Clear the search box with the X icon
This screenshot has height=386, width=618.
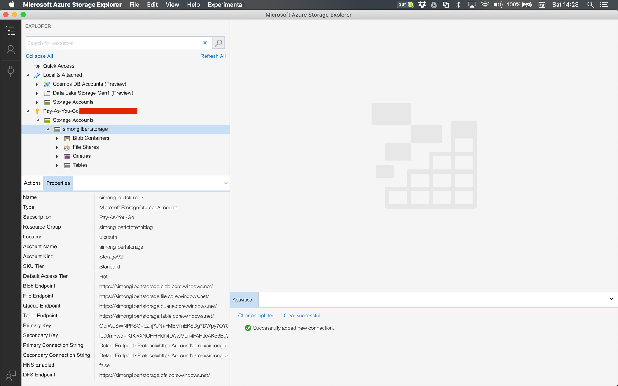(205, 43)
